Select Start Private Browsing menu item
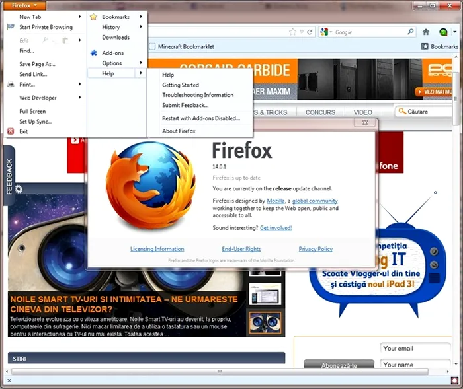Image resolution: width=463 pixels, height=389 pixels. [x=46, y=27]
